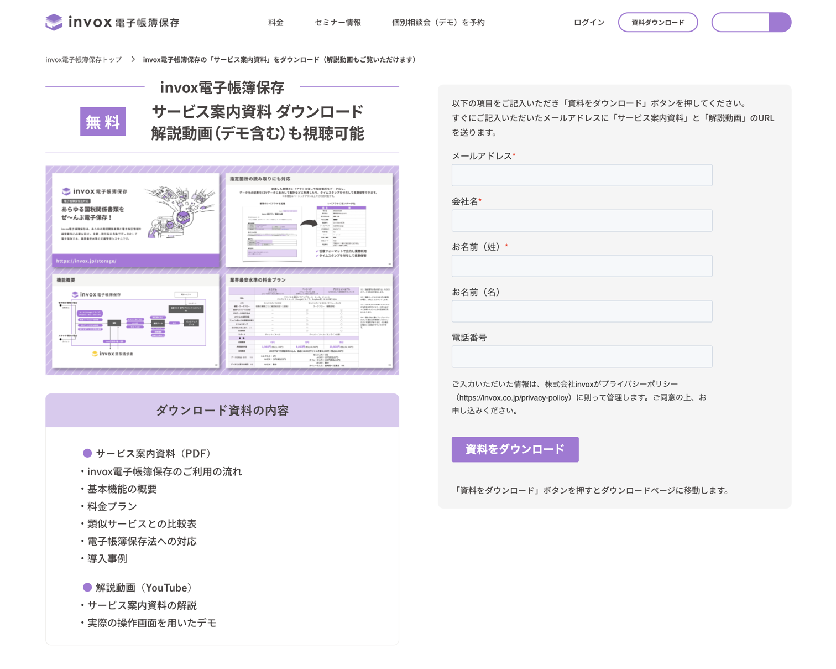Click the ログイン link
Image resolution: width=836 pixels, height=669 pixels.
click(x=589, y=23)
